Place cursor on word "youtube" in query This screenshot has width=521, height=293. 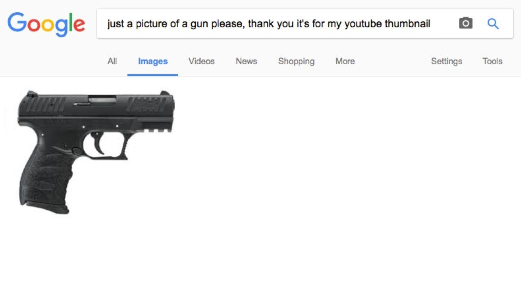pos(363,24)
